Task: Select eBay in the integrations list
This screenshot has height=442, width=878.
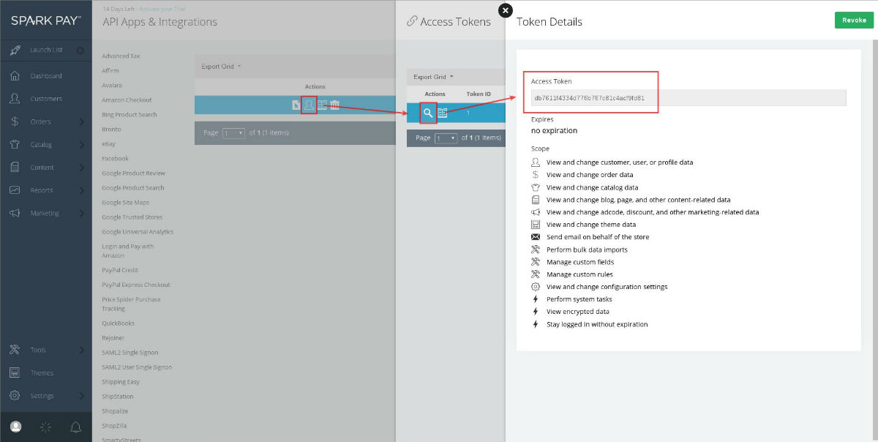Action: [x=108, y=144]
